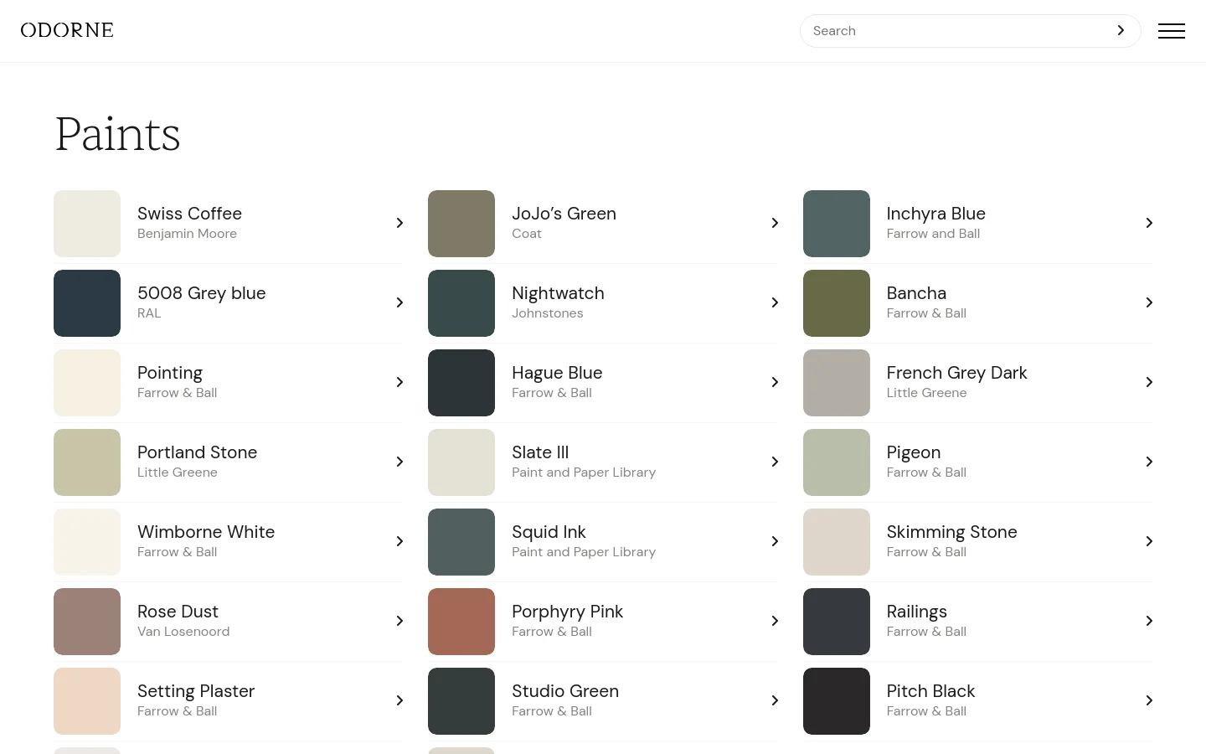1206x754 pixels.
Task: Click 'Benjamin Moore' brand text
Action: 187,234
